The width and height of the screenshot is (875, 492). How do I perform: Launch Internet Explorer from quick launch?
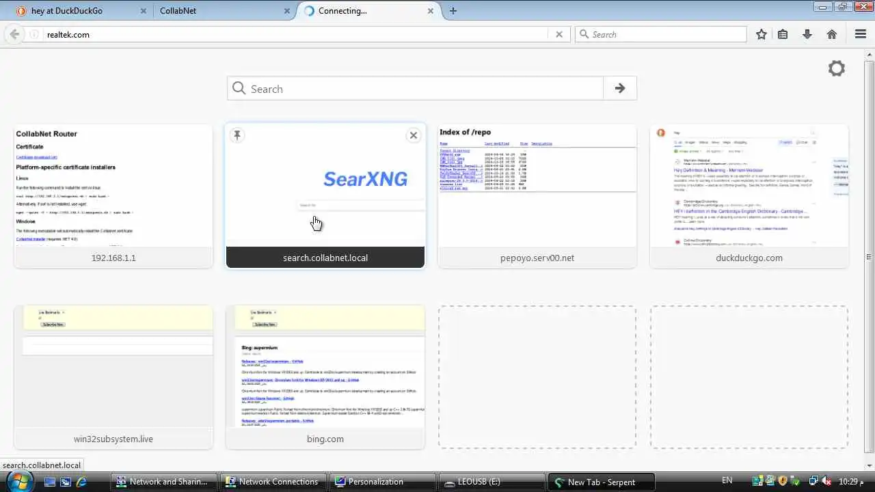pyautogui.click(x=81, y=482)
